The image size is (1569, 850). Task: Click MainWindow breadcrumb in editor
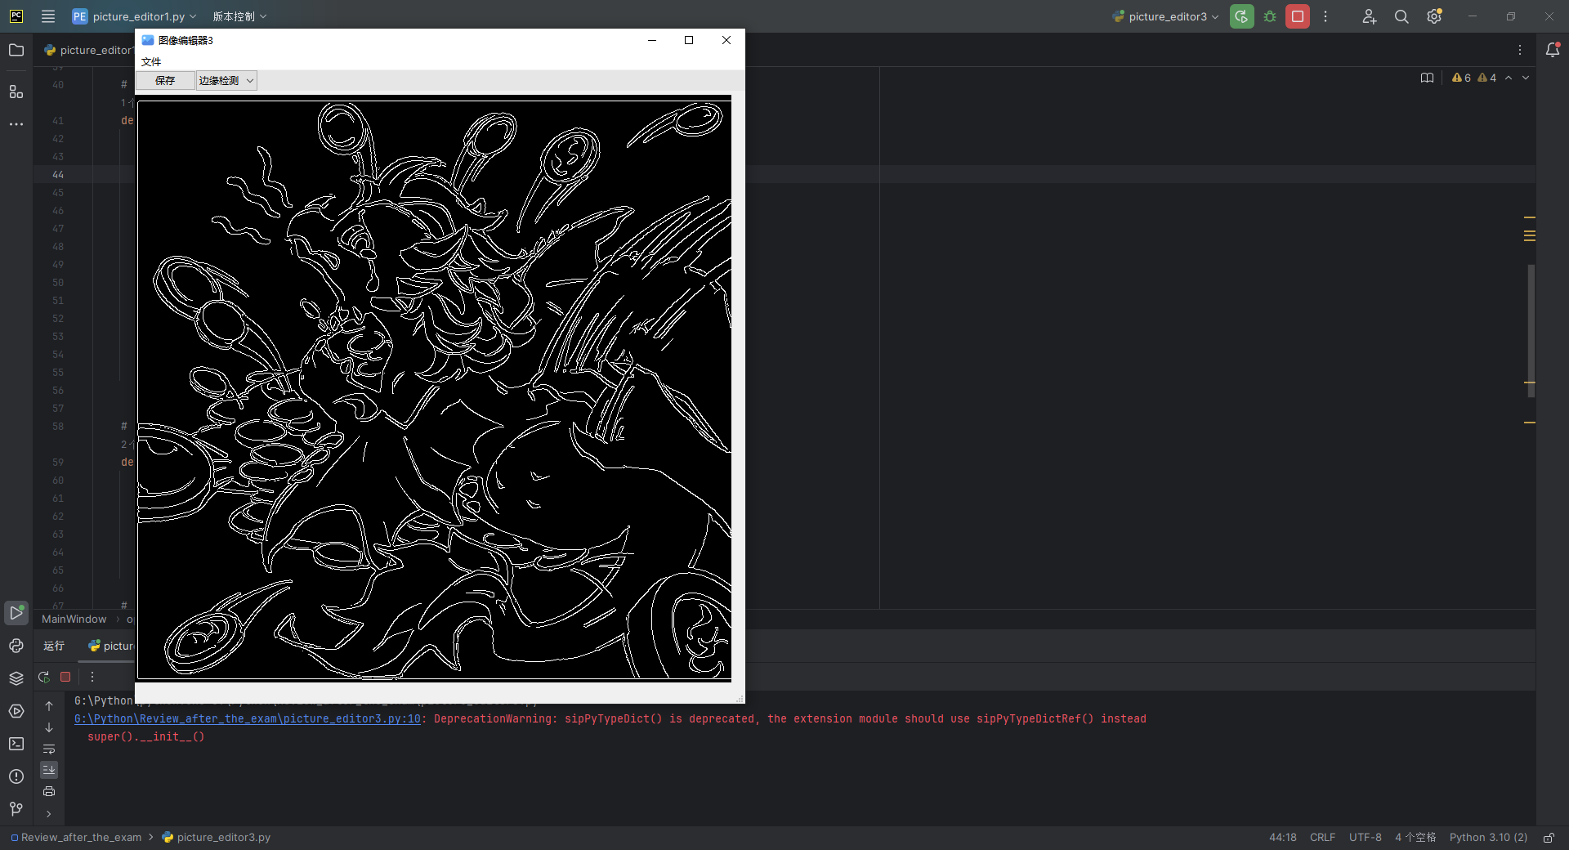point(74,620)
